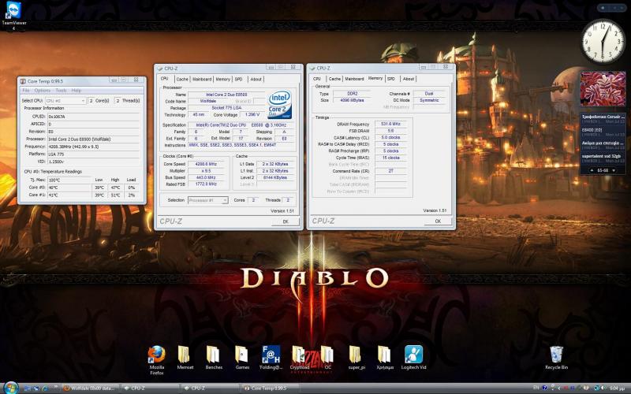Image resolution: width=631 pixels, height=394 pixels.
Task: Open the OC desktop folder
Action: (327, 358)
